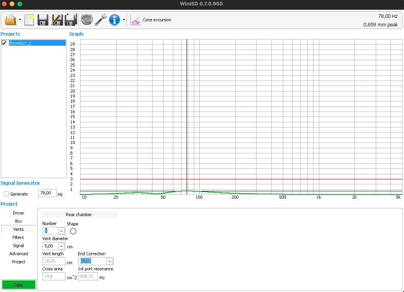
Task: Click the 78,00 Hz cursor readout
Action: pyautogui.click(x=388, y=16)
